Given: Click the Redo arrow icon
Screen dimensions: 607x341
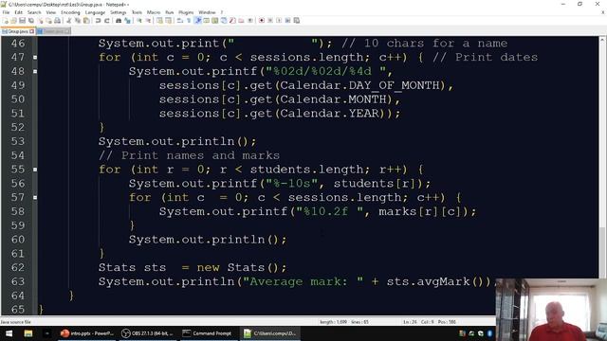Looking at the screenshot, I should (x=107, y=21).
